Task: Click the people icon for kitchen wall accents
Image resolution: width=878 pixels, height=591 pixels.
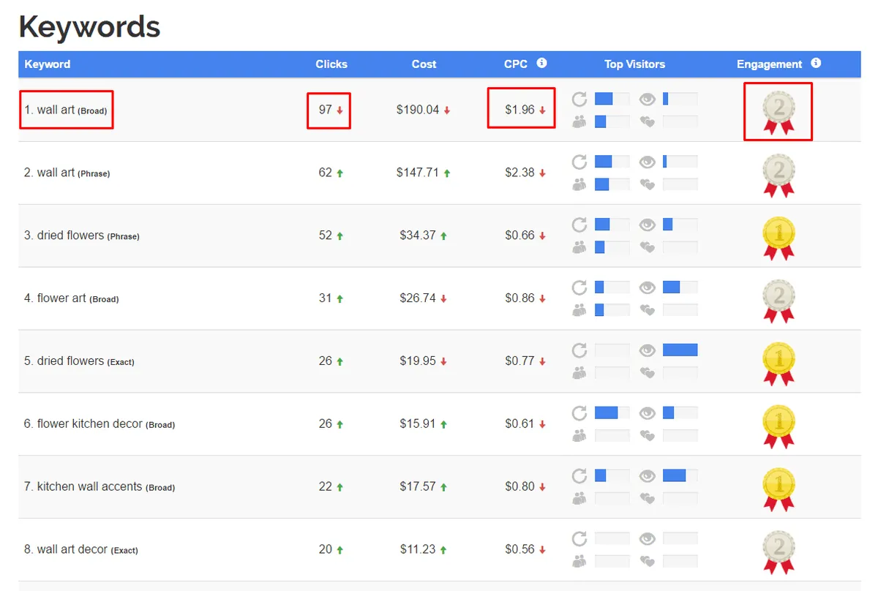Action: click(x=579, y=498)
